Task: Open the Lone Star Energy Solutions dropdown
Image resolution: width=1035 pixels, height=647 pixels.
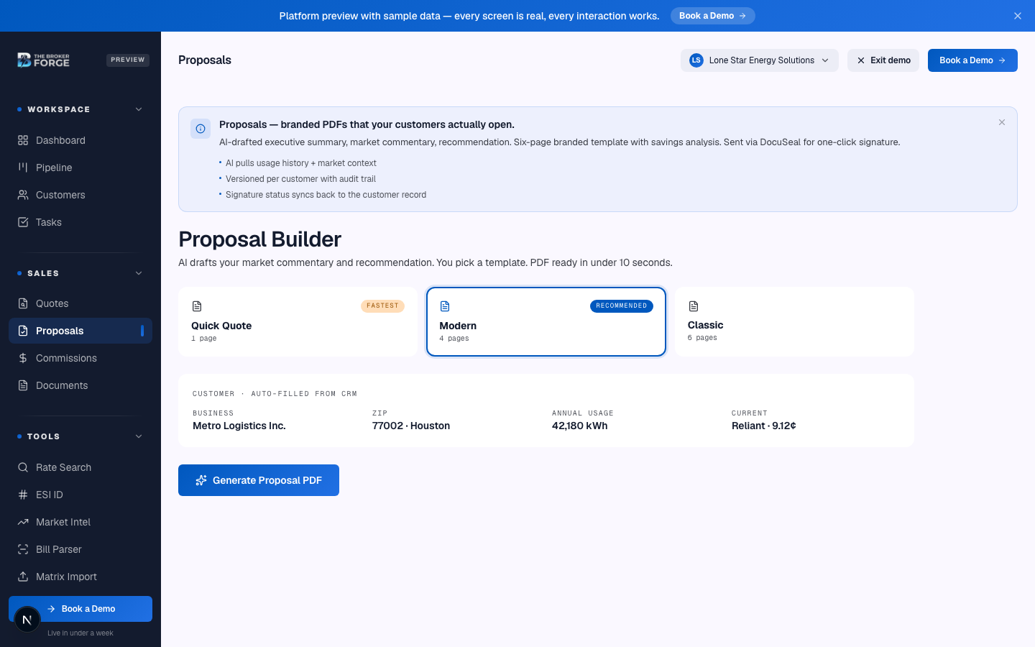Action: tap(759, 60)
